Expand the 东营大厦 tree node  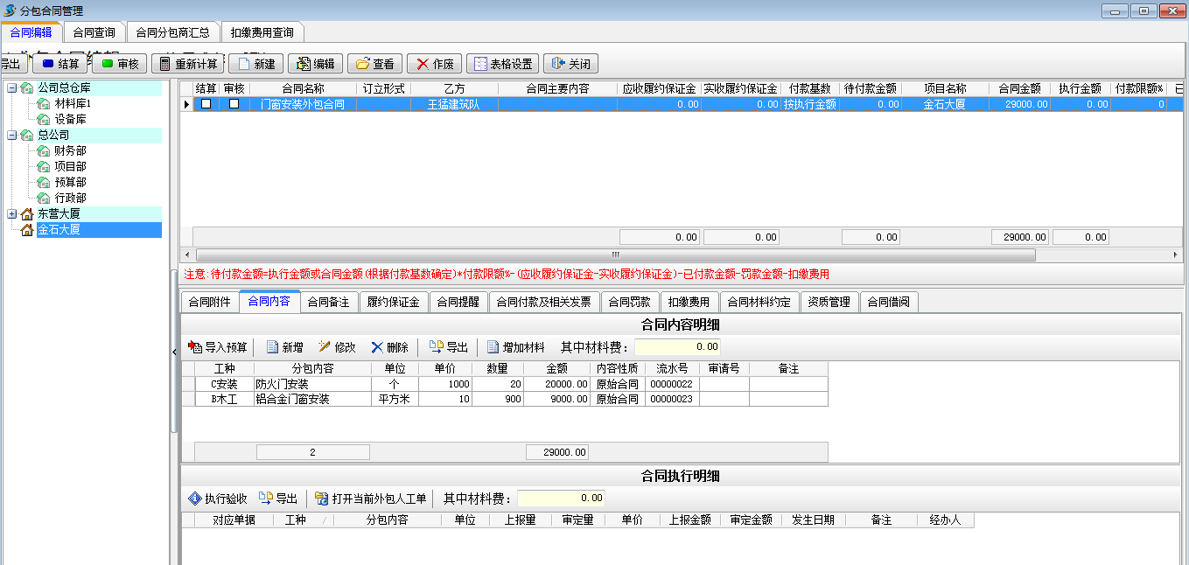coord(11,213)
